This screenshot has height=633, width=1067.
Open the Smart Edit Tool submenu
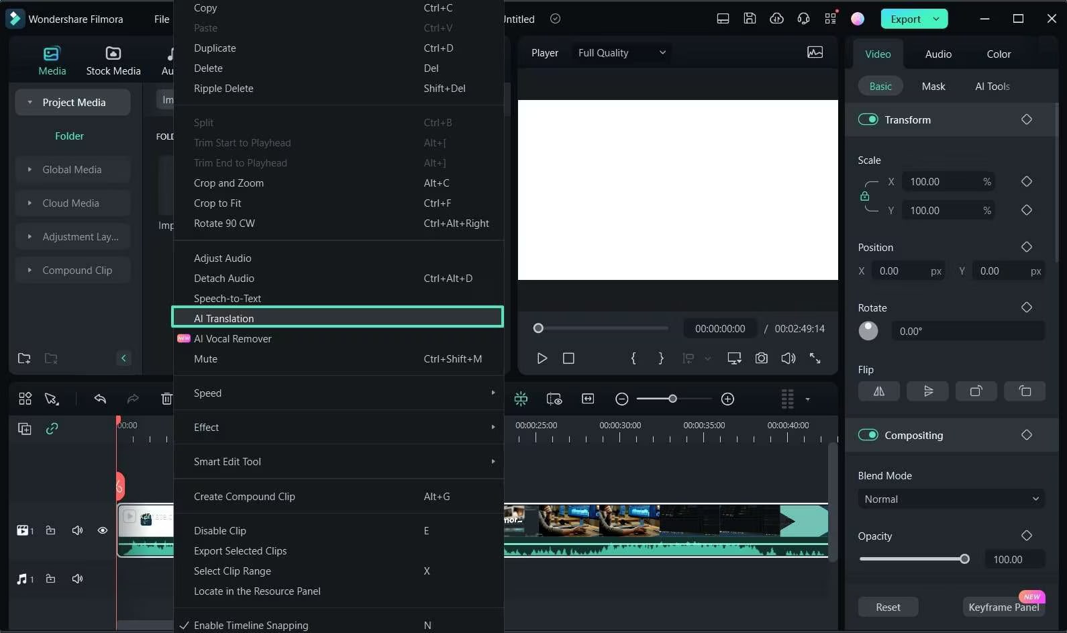(x=338, y=462)
